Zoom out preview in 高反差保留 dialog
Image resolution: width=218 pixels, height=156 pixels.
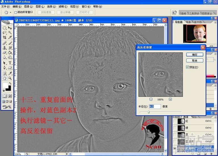[x=151, y=99]
